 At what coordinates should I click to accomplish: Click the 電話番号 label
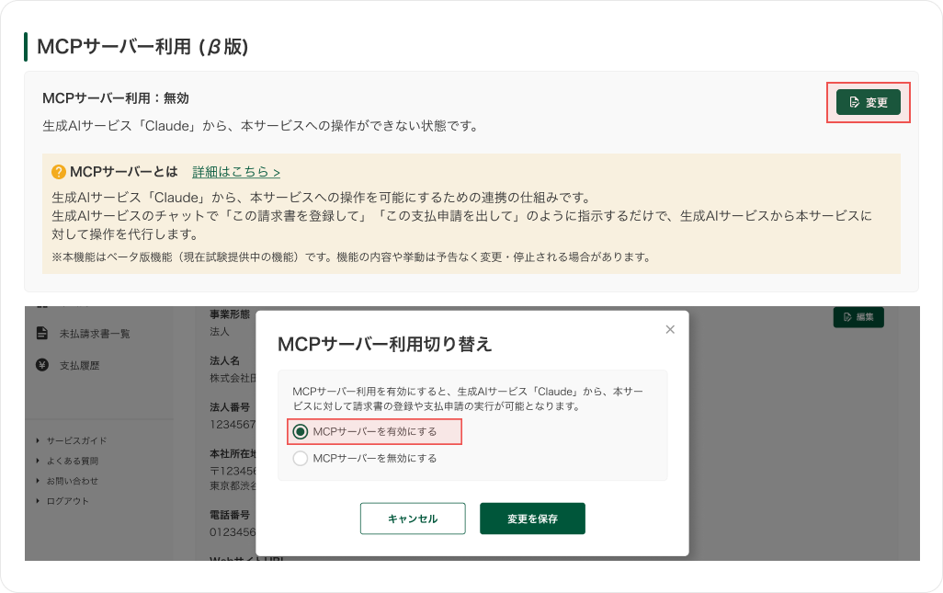point(230,515)
